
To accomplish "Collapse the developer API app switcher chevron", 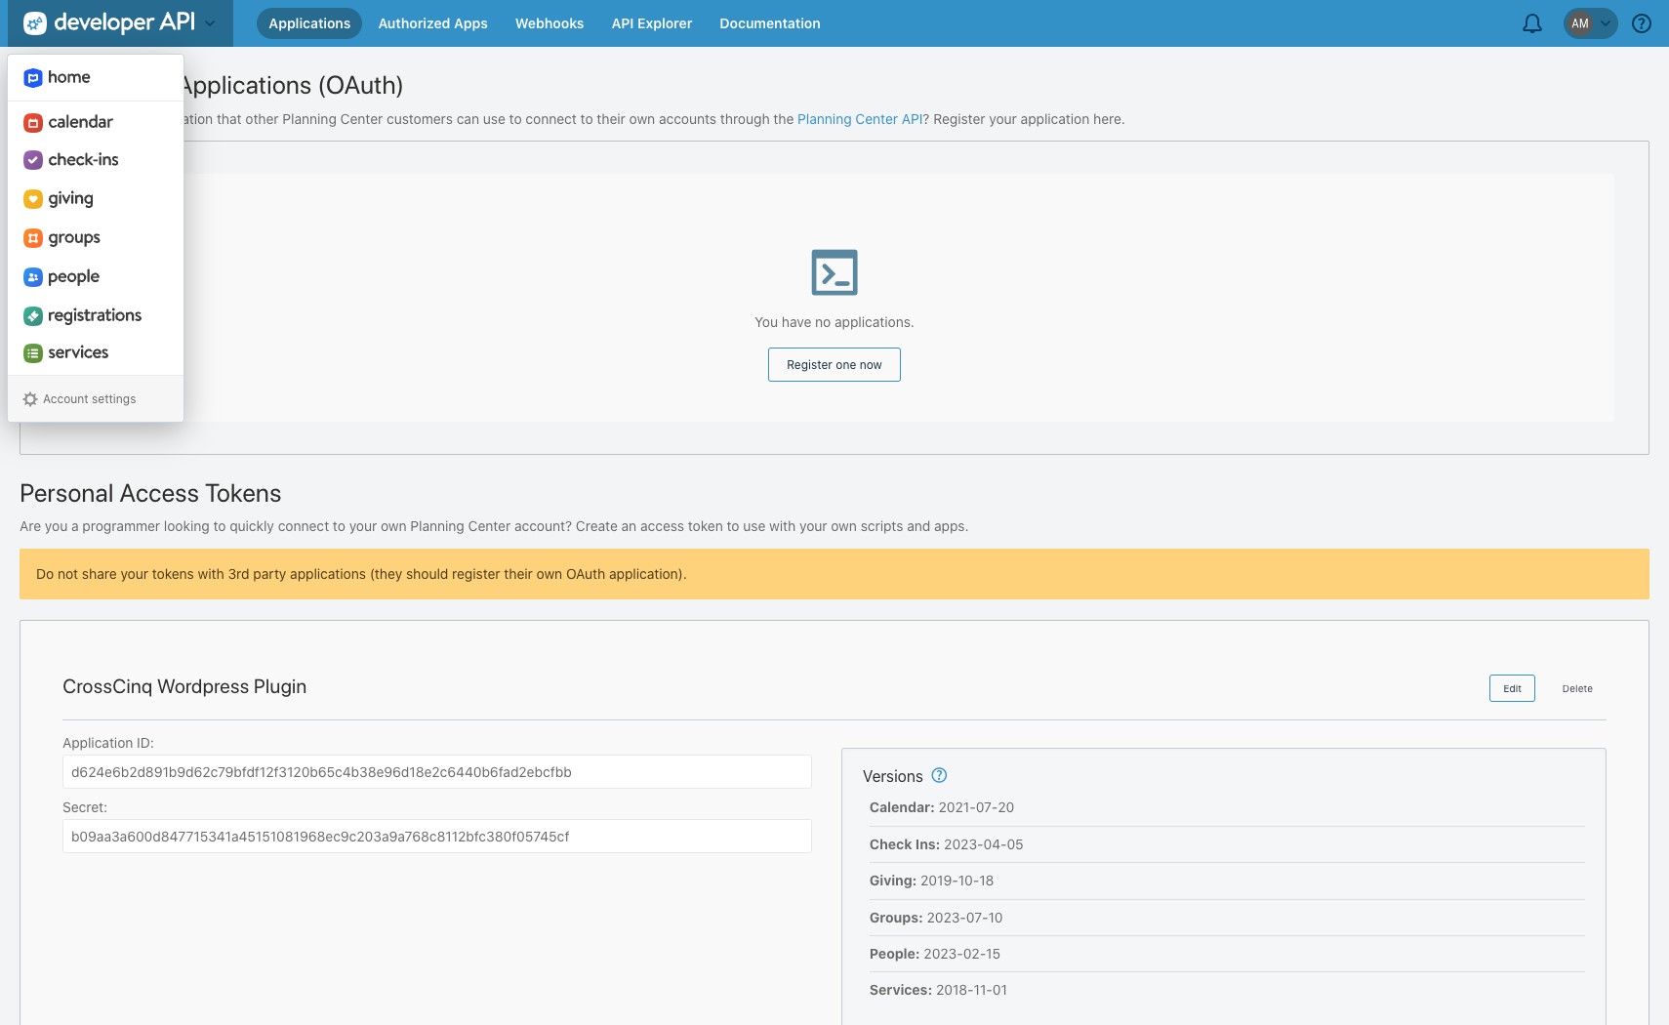I will pyautogui.click(x=210, y=23).
